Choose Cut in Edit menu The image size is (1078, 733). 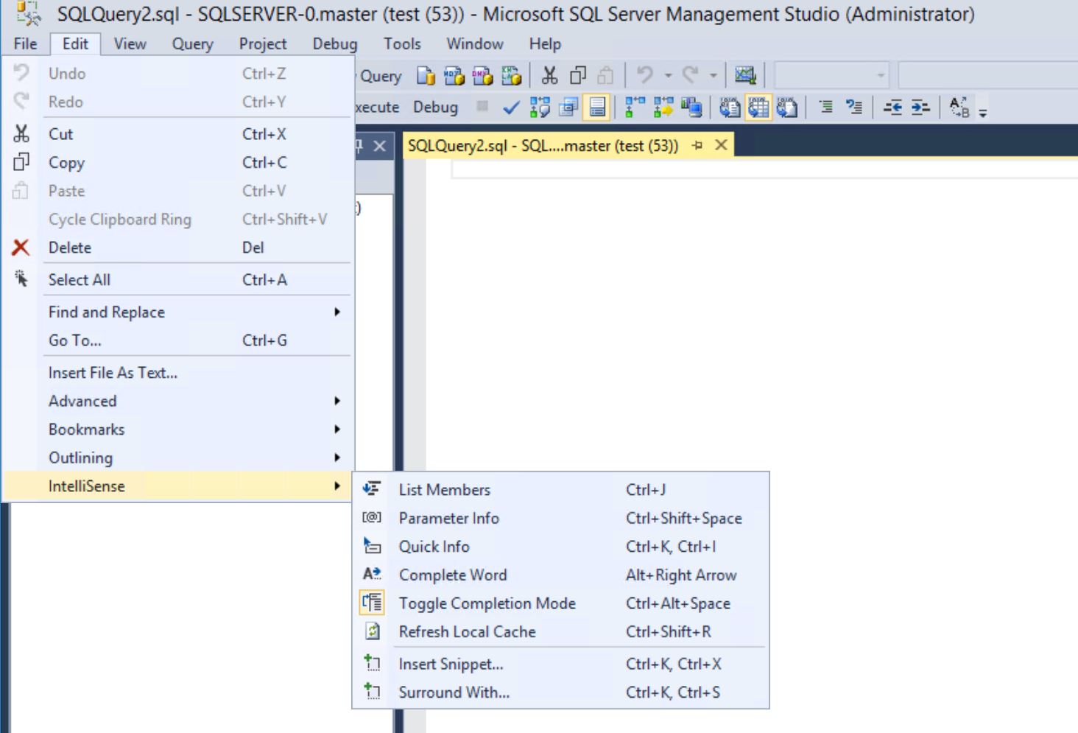click(x=177, y=134)
